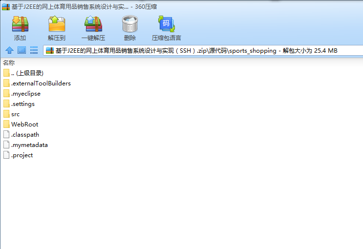Click the 添加 (Add) toolbar icon
The image size is (363, 249).
tap(20, 24)
